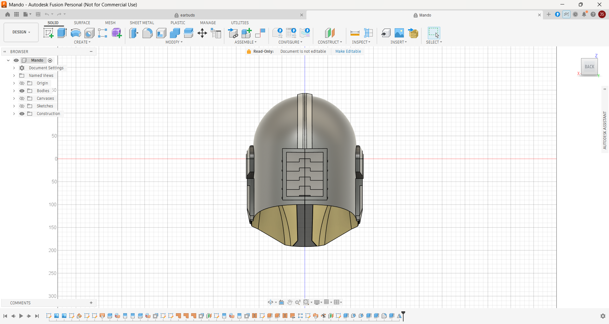This screenshot has width=609, height=324.
Task: Choose the Measure tool
Action: 355,33
